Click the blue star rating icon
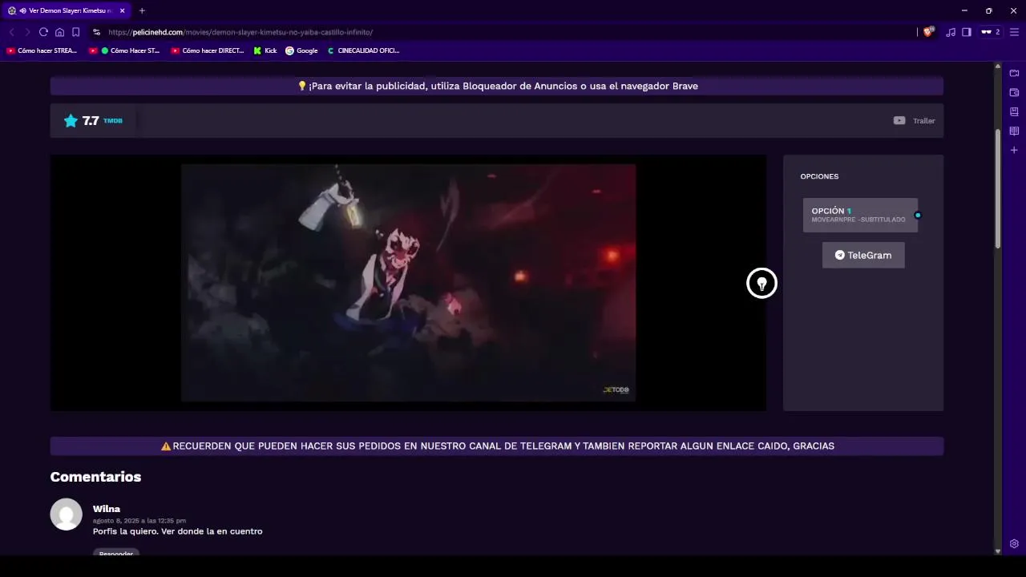 click(x=71, y=120)
